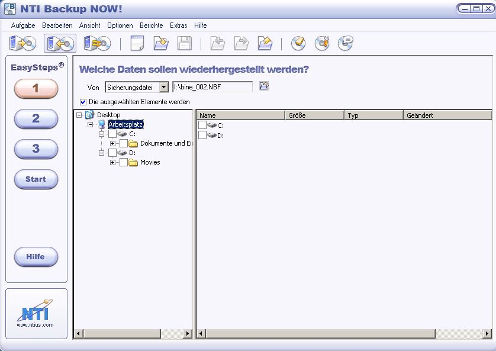
Task: Select the Backup task toolbar icon
Action: (22, 43)
